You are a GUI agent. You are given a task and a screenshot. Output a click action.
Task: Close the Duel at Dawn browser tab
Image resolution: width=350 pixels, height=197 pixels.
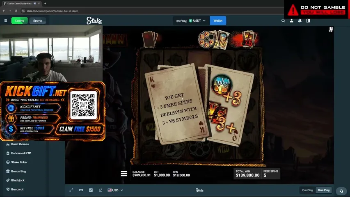[39, 3]
